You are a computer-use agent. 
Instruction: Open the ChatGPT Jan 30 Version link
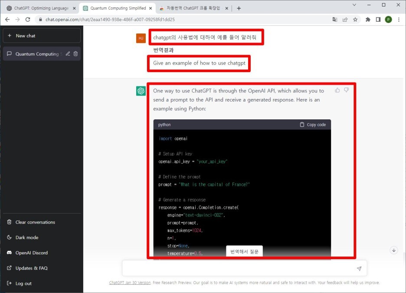pyautogui.click(x=130, y=283)
